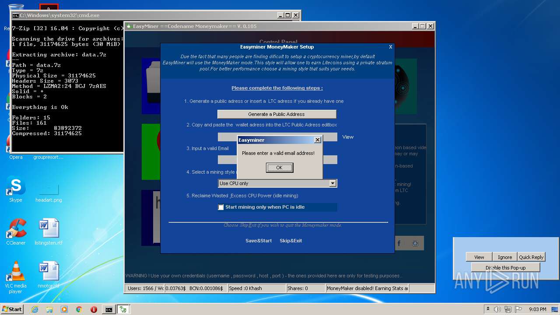560x315 pixels.
Task: Open the mining style dropdown arrow
Action: coord(332,183)
